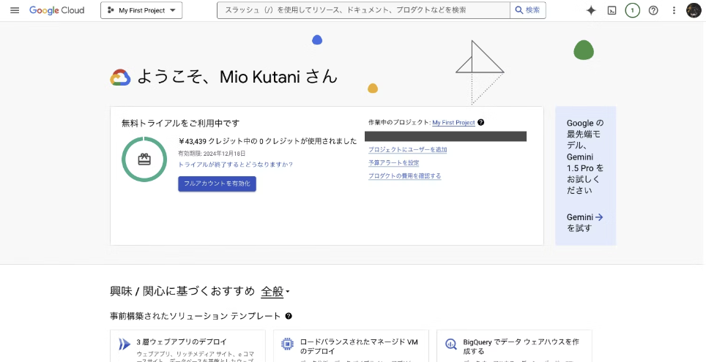Screen dimensions: 706x362
Task: Click the ¥43,439 credit usage text
Action: click(x=267, y=141)
